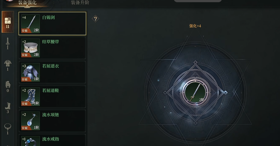This screenshot has height=146, width=280.
Task: Select 若屈道衣 equipment entry
Action: tap(52, 72)
